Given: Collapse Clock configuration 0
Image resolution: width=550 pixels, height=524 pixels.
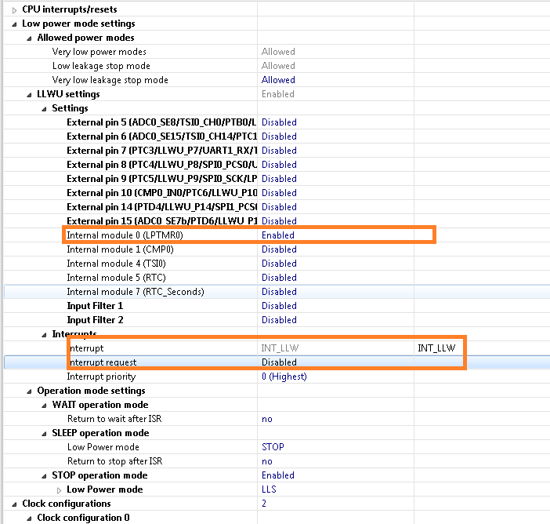Looking at the screenshot, I should (30, 519).
